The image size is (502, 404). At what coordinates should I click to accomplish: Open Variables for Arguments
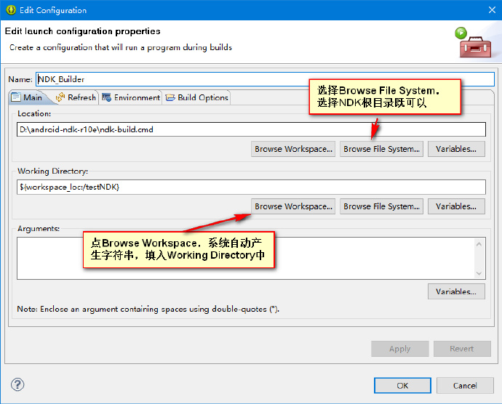tap(456, 291)
